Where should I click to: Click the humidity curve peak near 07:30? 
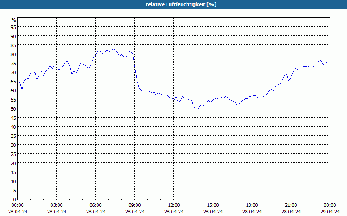[113, 49]
